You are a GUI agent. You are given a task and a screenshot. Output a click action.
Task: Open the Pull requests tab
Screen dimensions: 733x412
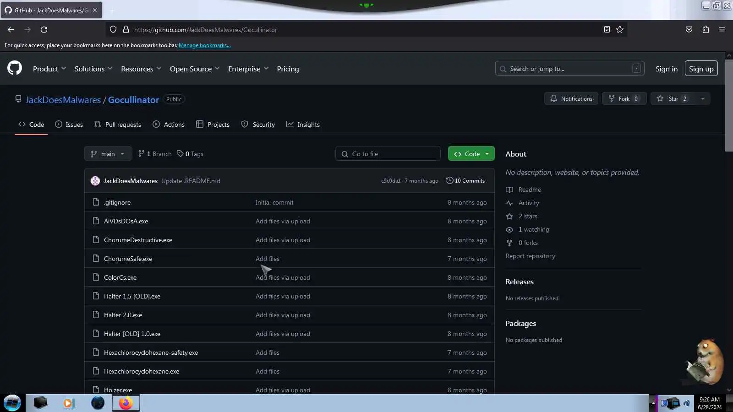[118, 125]
